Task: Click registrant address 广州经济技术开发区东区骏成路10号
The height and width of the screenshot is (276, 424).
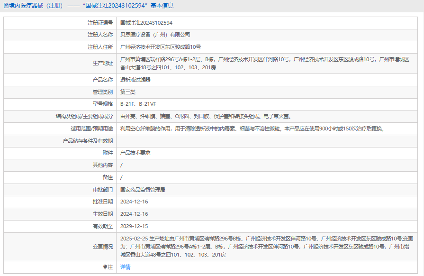Action: click(x=161, y=47)
